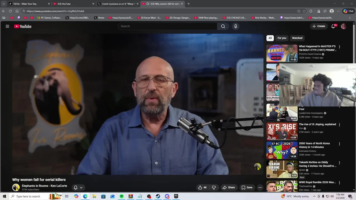356x200 pixels.
Task: Switch to TikTok - Make Your Day tab
Action: (x=29, y=4)
